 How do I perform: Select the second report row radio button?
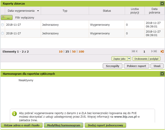pos(3,33)
